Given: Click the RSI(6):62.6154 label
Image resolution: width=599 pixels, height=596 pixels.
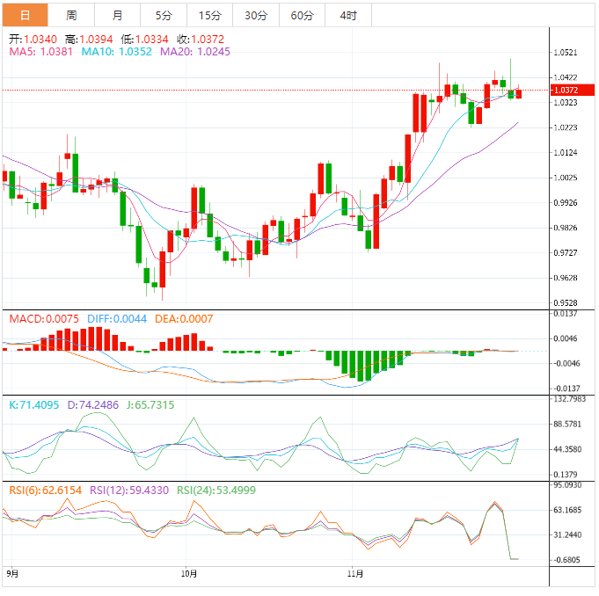Looking at the screenshot, I should point(46,491).
